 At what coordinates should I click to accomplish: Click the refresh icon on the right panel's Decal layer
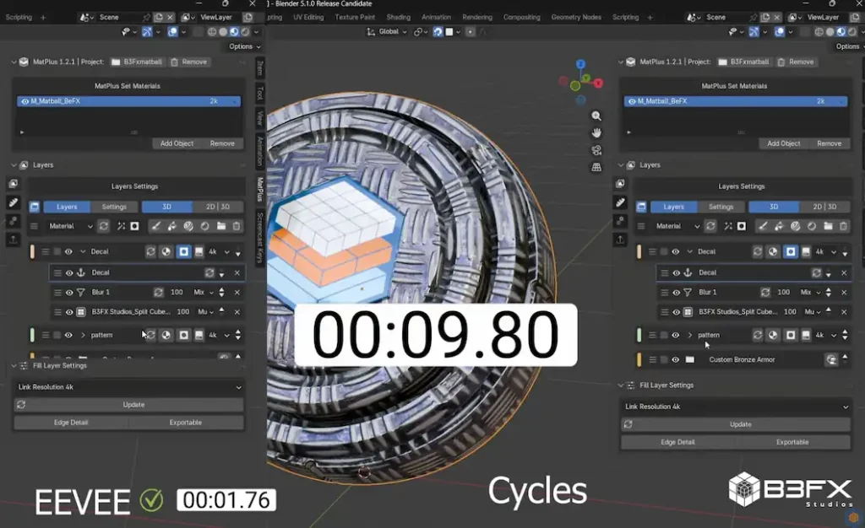(x=757, y=251)
